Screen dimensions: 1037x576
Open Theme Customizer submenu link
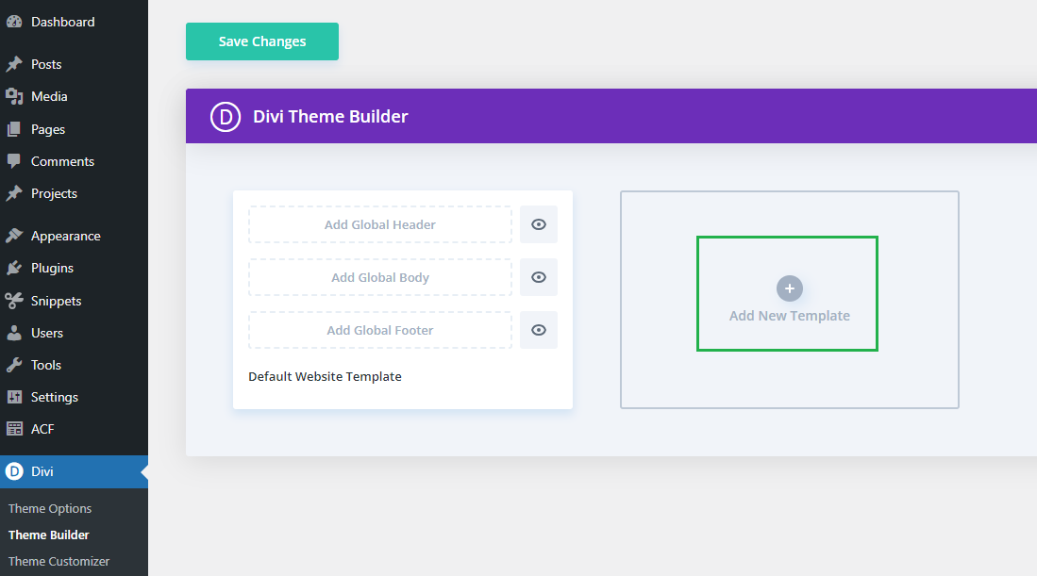coord(59,562)
